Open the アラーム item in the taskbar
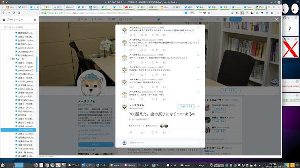The image size is (300, 168). point(74,165)
